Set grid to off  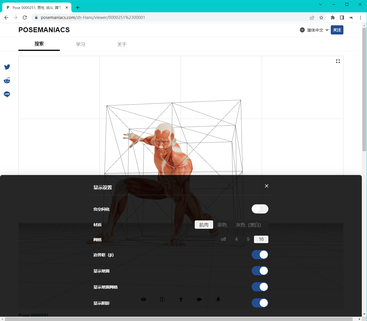[223, 239]
